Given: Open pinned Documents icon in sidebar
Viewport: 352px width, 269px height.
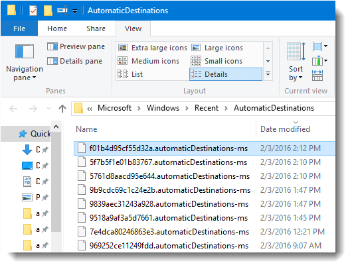Looking at the screenshot, I should pyautogui.click(x=27, y=182).
